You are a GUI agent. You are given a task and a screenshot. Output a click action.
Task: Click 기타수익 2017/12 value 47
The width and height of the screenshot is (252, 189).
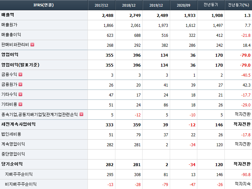pyautogui.click(x=111, y=95)
